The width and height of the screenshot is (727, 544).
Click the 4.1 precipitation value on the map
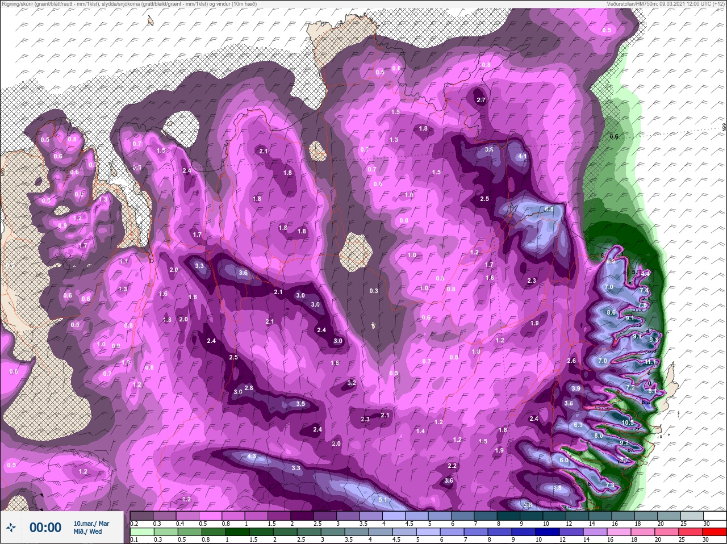click(x=523, y=156)
